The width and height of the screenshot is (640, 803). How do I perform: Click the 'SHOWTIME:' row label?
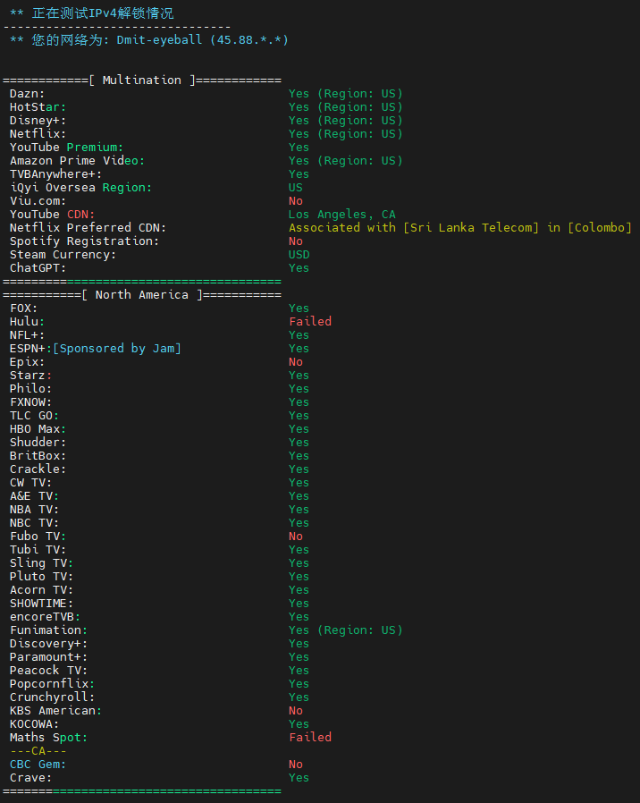(x=41, y=604)
